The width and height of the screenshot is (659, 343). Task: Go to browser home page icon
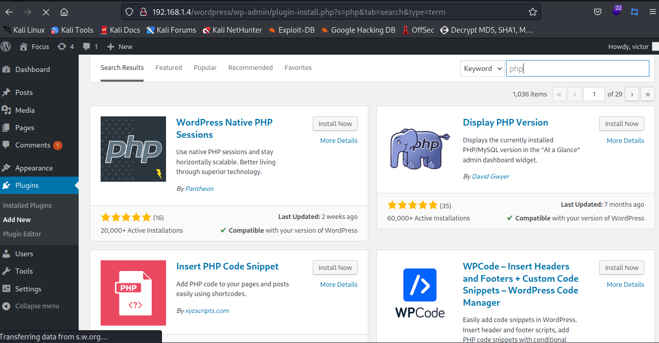point(64,12)
